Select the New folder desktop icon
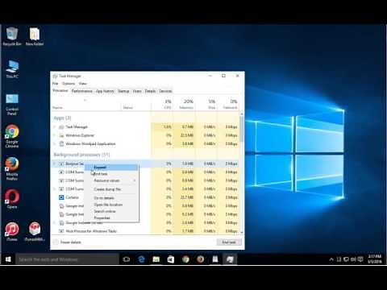The image size is (387, 290). point(35,36)
